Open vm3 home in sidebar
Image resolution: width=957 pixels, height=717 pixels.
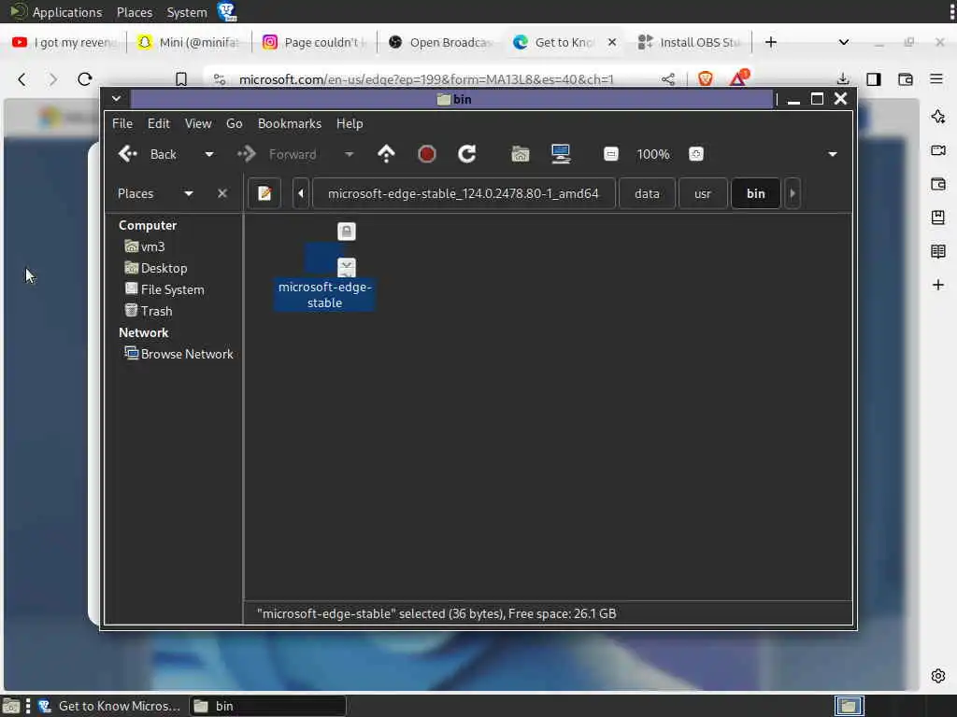145,246
